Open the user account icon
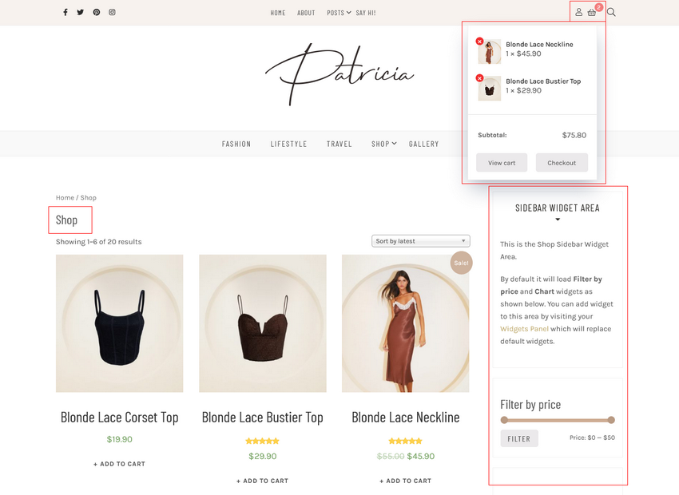 coord(578,12)
